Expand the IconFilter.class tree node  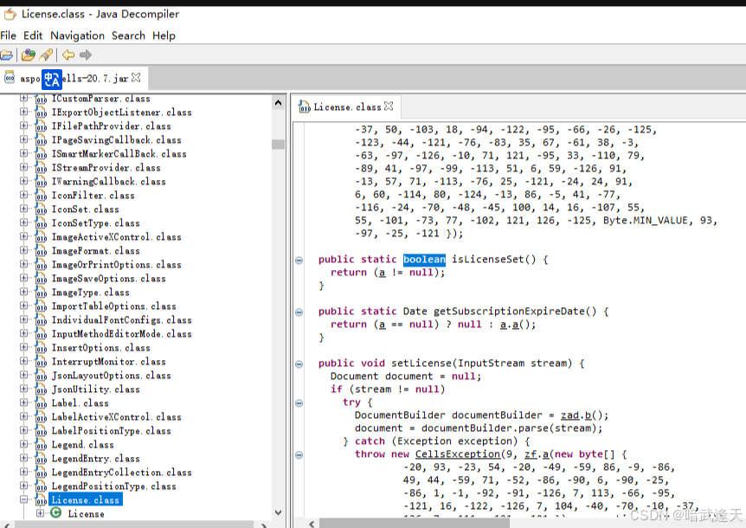23,195
